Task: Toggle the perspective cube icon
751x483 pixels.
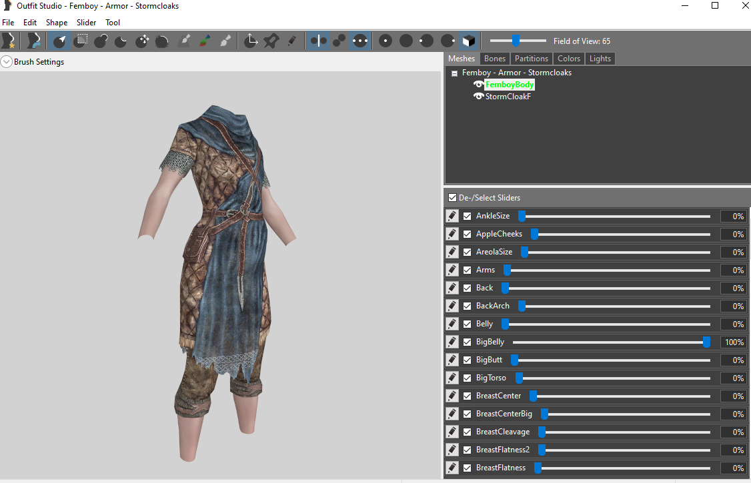Action: pyautogui.click(x=468, y=41)
